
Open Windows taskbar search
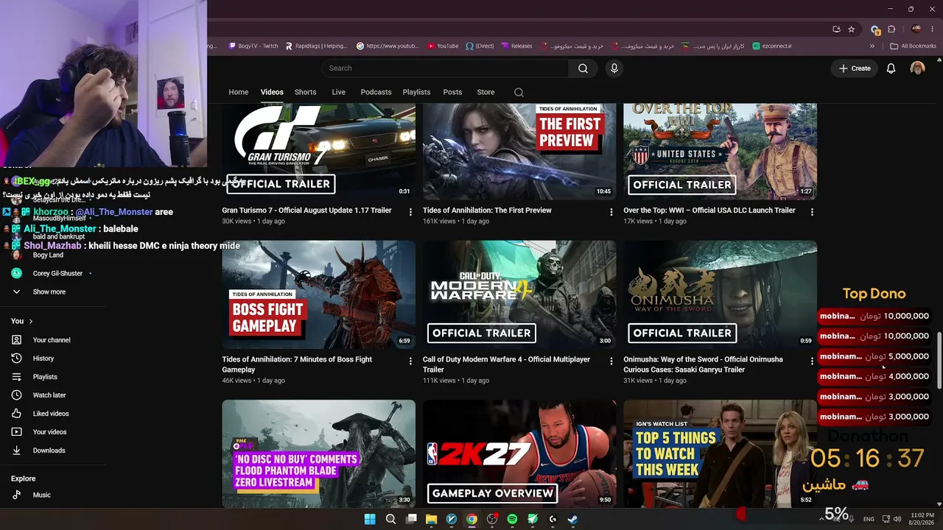(390, 519)
